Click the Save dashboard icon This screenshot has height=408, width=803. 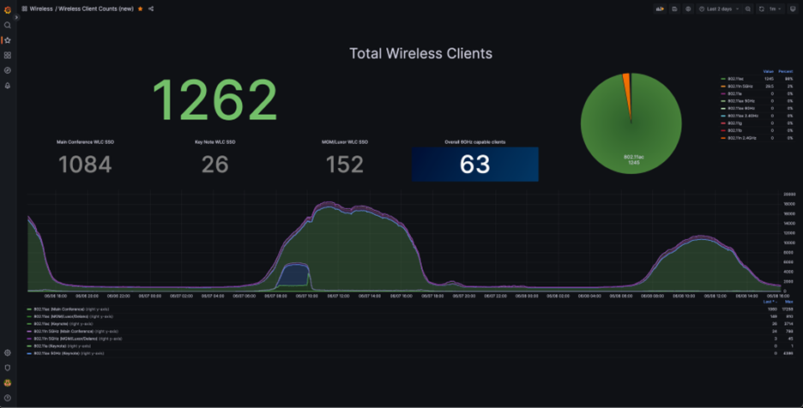pos(674,9)
